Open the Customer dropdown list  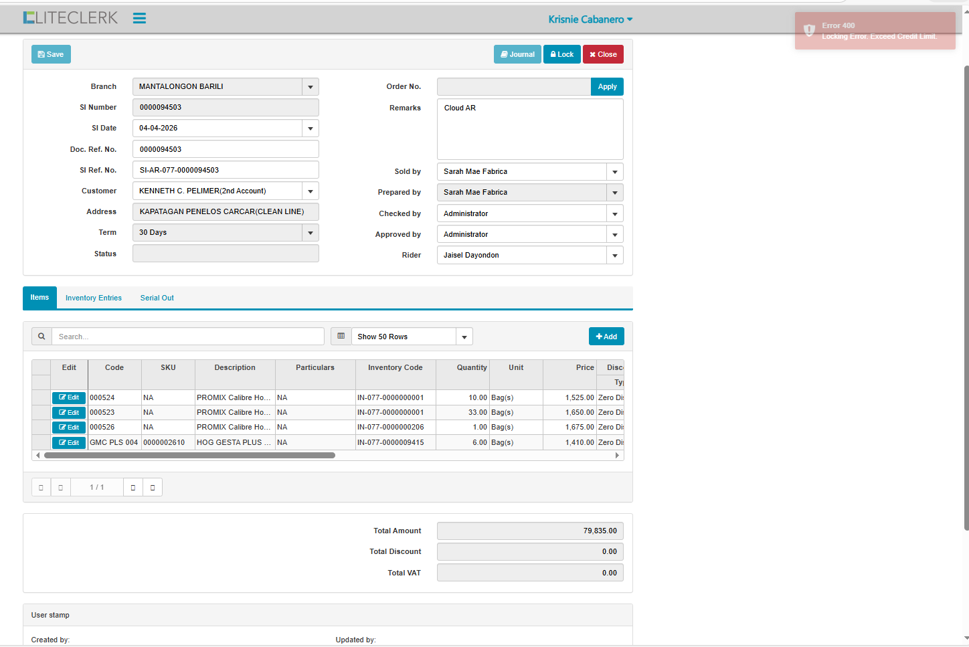[x=311, y=191]
